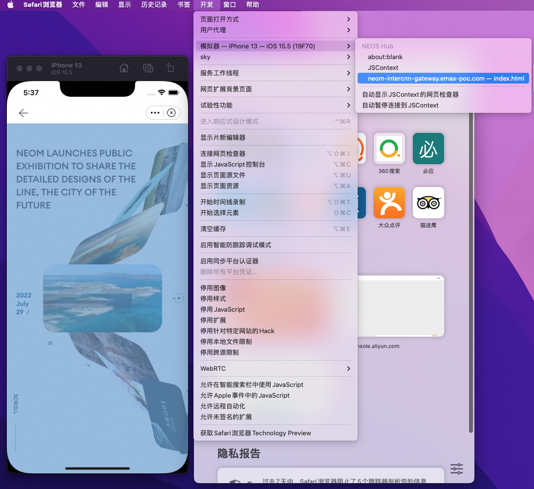
Task: Open the 帮助 menu
Action: [253, 5]
